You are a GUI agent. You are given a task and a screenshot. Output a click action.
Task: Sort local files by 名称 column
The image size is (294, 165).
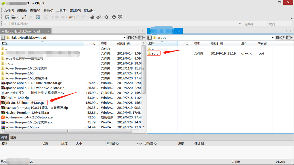(42, 44)
